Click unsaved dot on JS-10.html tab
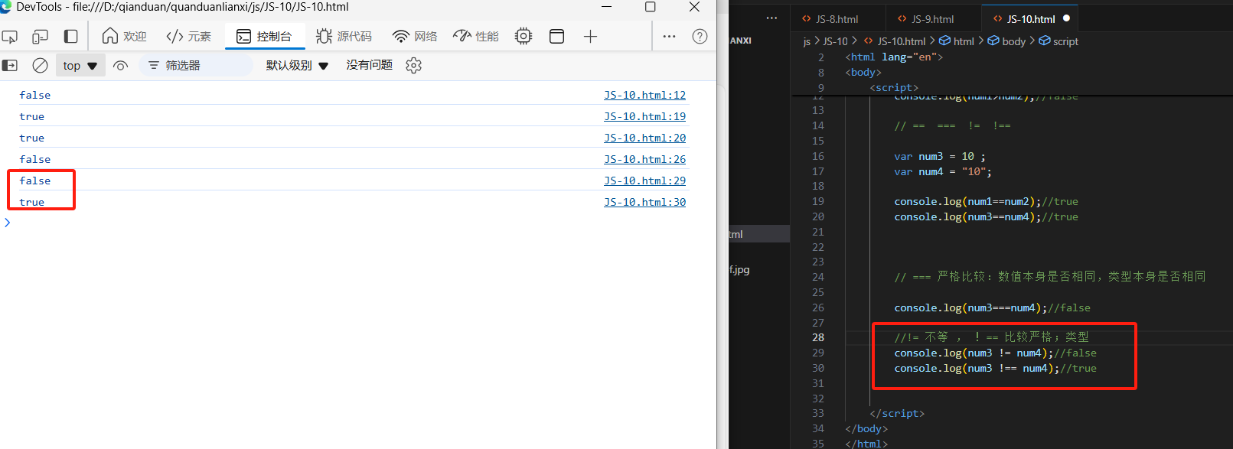Screen dimensions: 1233x449 1066,18
